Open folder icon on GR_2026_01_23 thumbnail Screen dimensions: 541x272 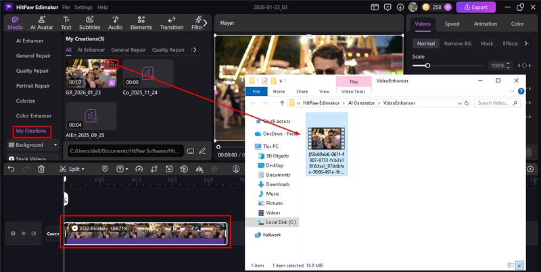click(112, 64)
